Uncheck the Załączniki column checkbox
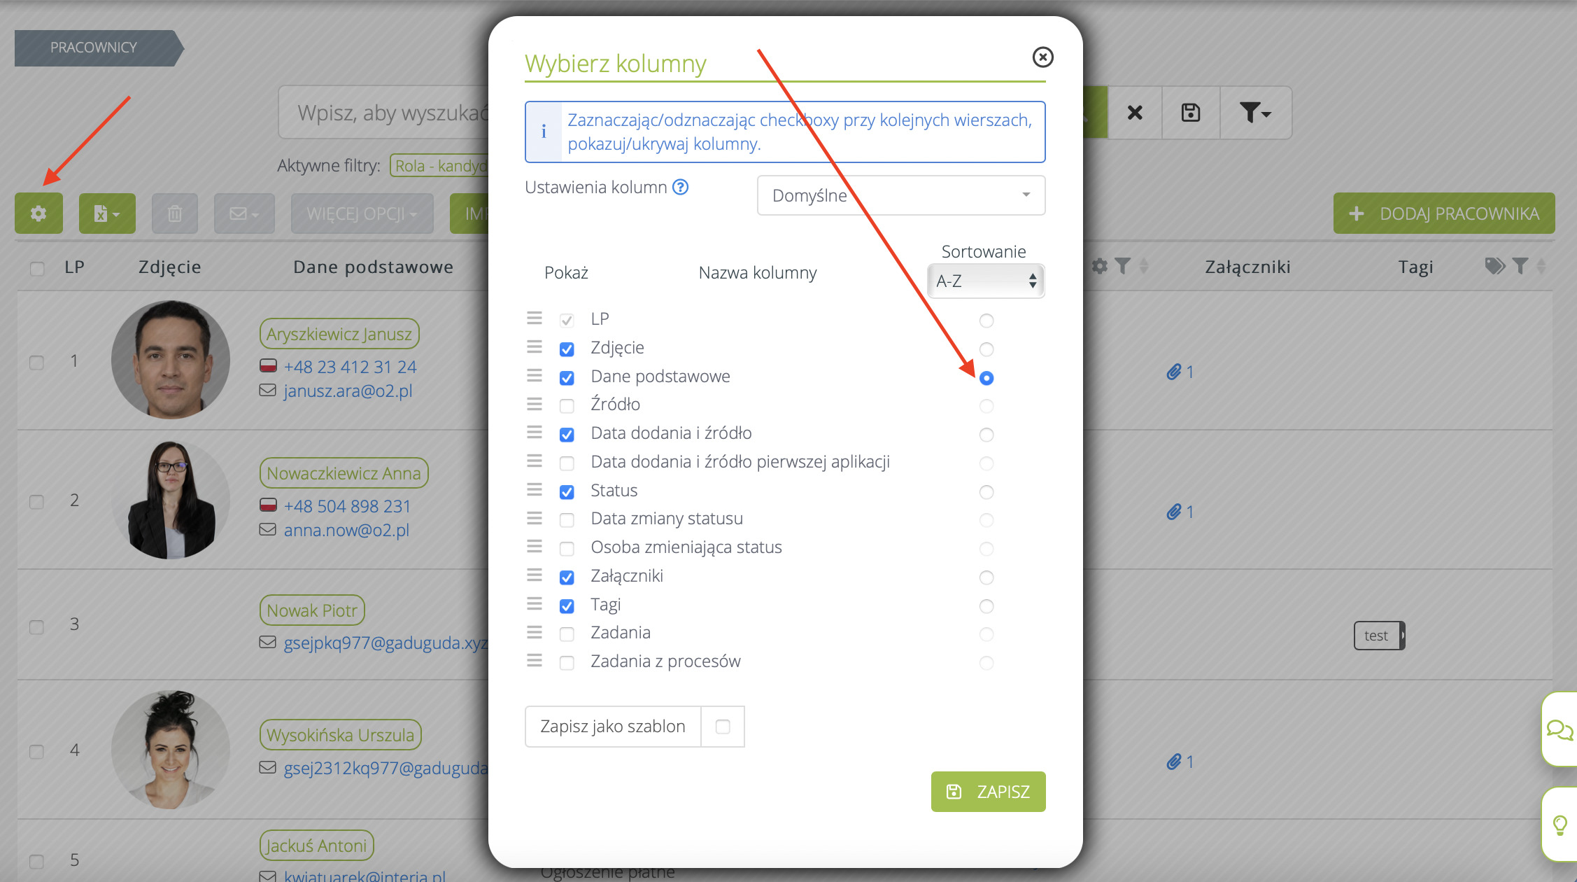Viewport: 1577px width, 882px height. (567, 577)
